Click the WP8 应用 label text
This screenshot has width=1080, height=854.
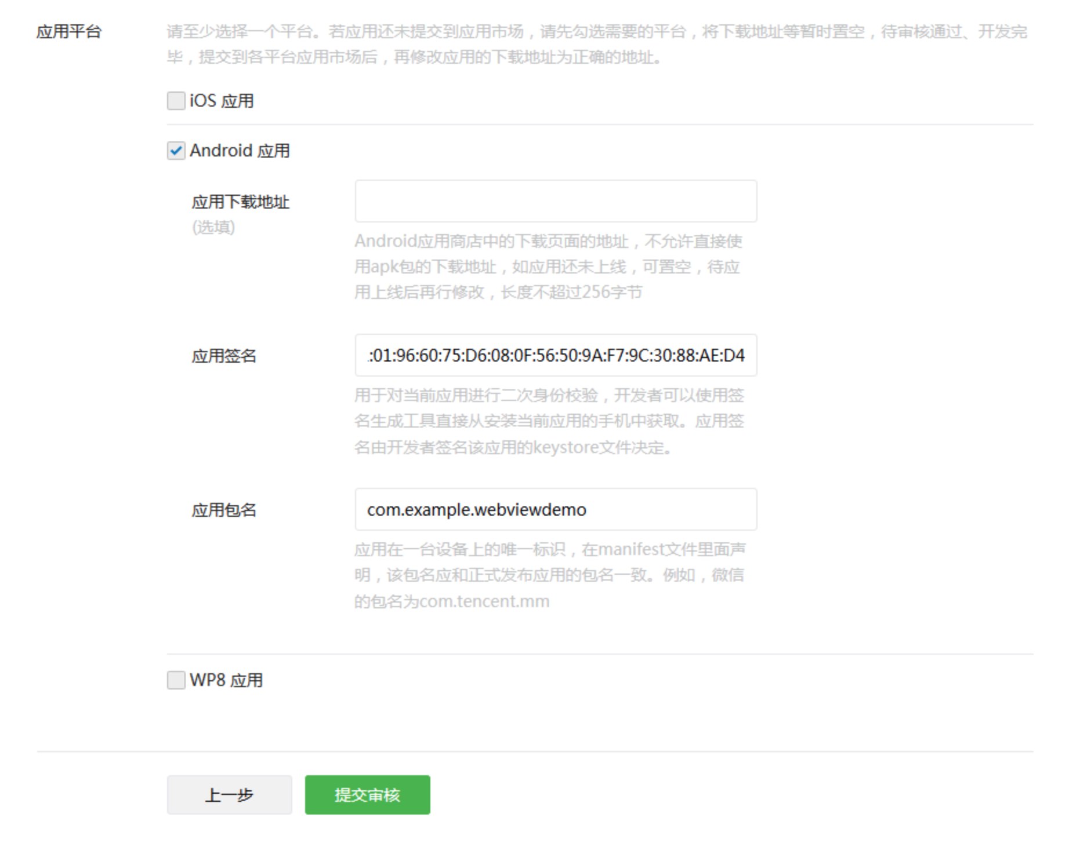(x=227, y=680)
